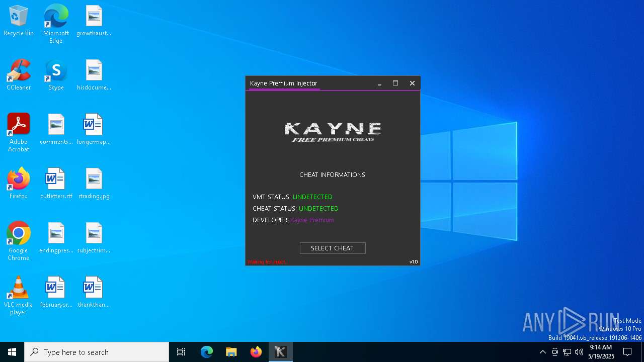Select the cutletters.rtf document
This screenshot has height=362, width=644.
56,184
